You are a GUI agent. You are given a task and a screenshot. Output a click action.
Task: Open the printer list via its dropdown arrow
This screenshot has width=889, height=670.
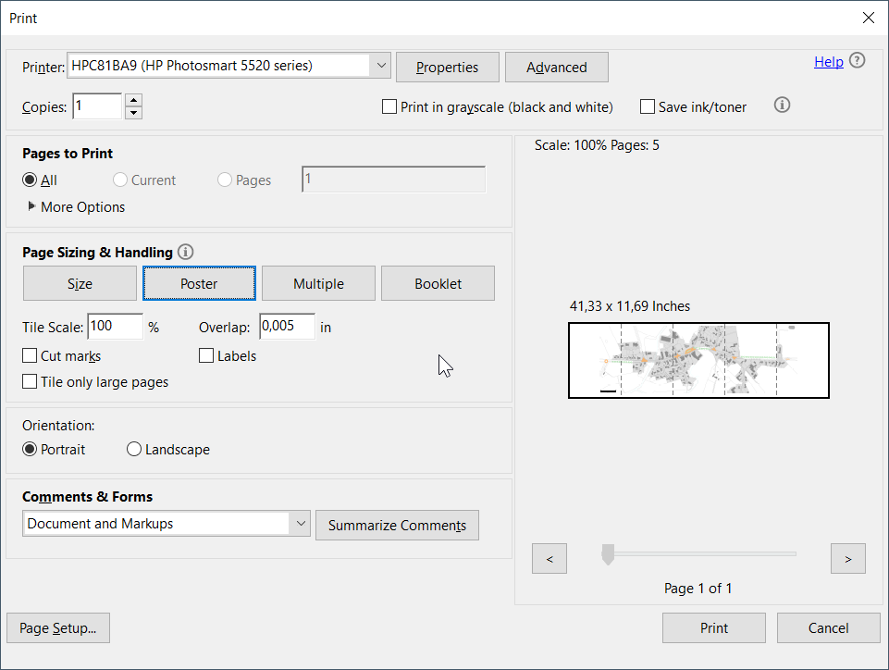click(x=381, y=65)
